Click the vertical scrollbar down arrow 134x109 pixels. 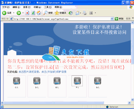[132, 100]
